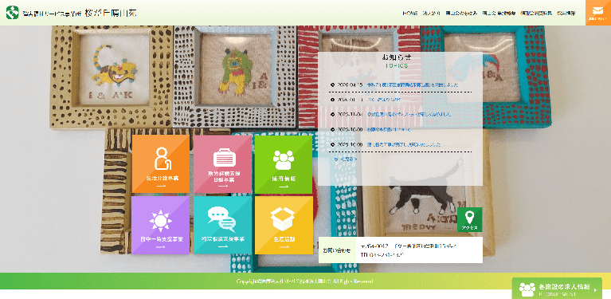Click the TEL phone number line
611x299 pixels.
coord(382,255)
